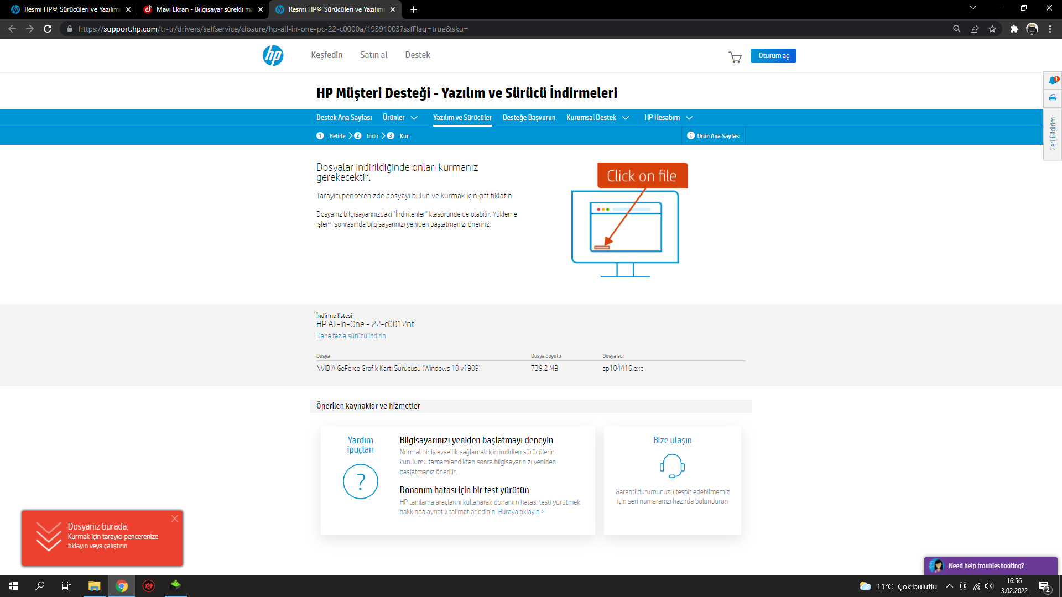Screen dimensions: 1062x597
Task: Go to step 2 İndir
Action: [x=367, y=136]
